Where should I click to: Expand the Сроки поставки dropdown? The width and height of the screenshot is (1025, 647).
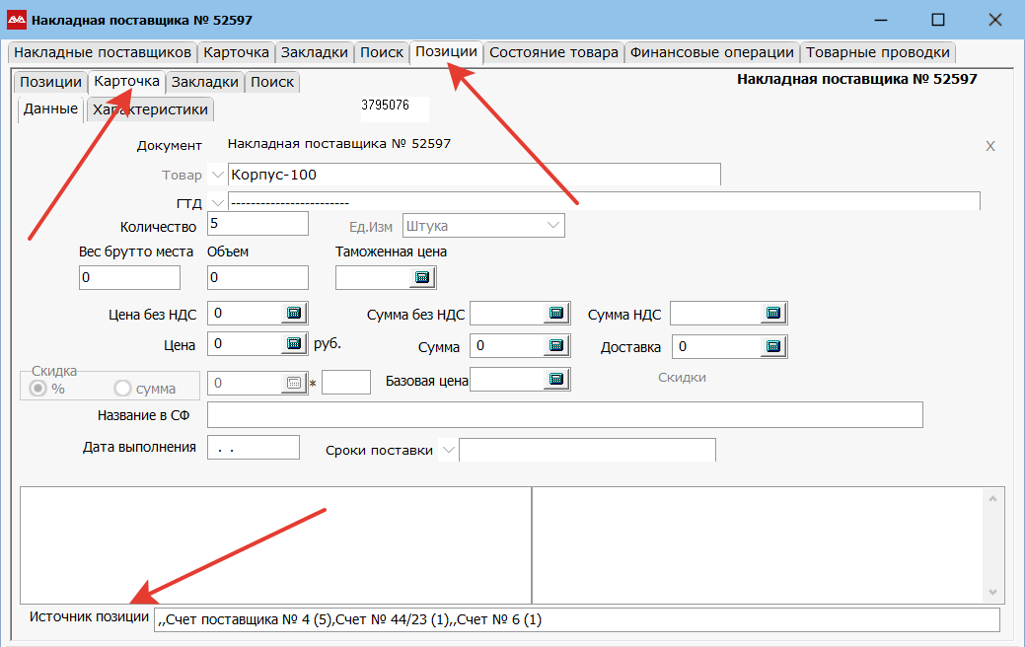(449, 450)
